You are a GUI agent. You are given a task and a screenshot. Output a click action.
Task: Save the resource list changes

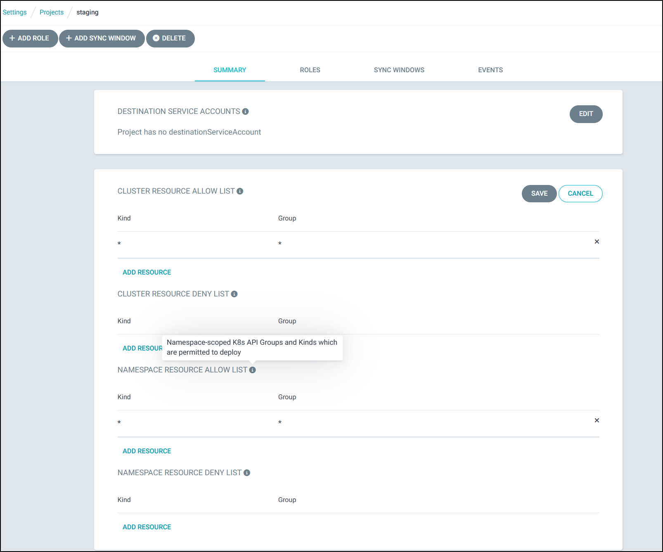click(539, 194)
